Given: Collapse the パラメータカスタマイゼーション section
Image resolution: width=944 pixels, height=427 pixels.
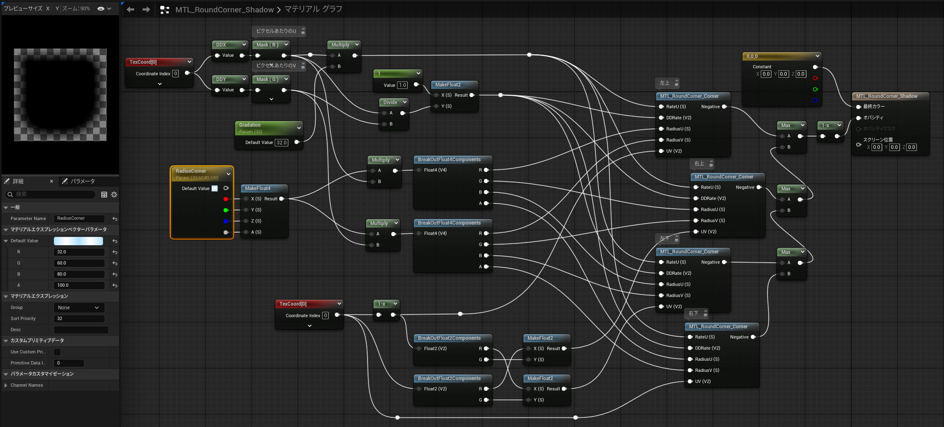Looking at the screenshot, I should [x=6, y=374].
